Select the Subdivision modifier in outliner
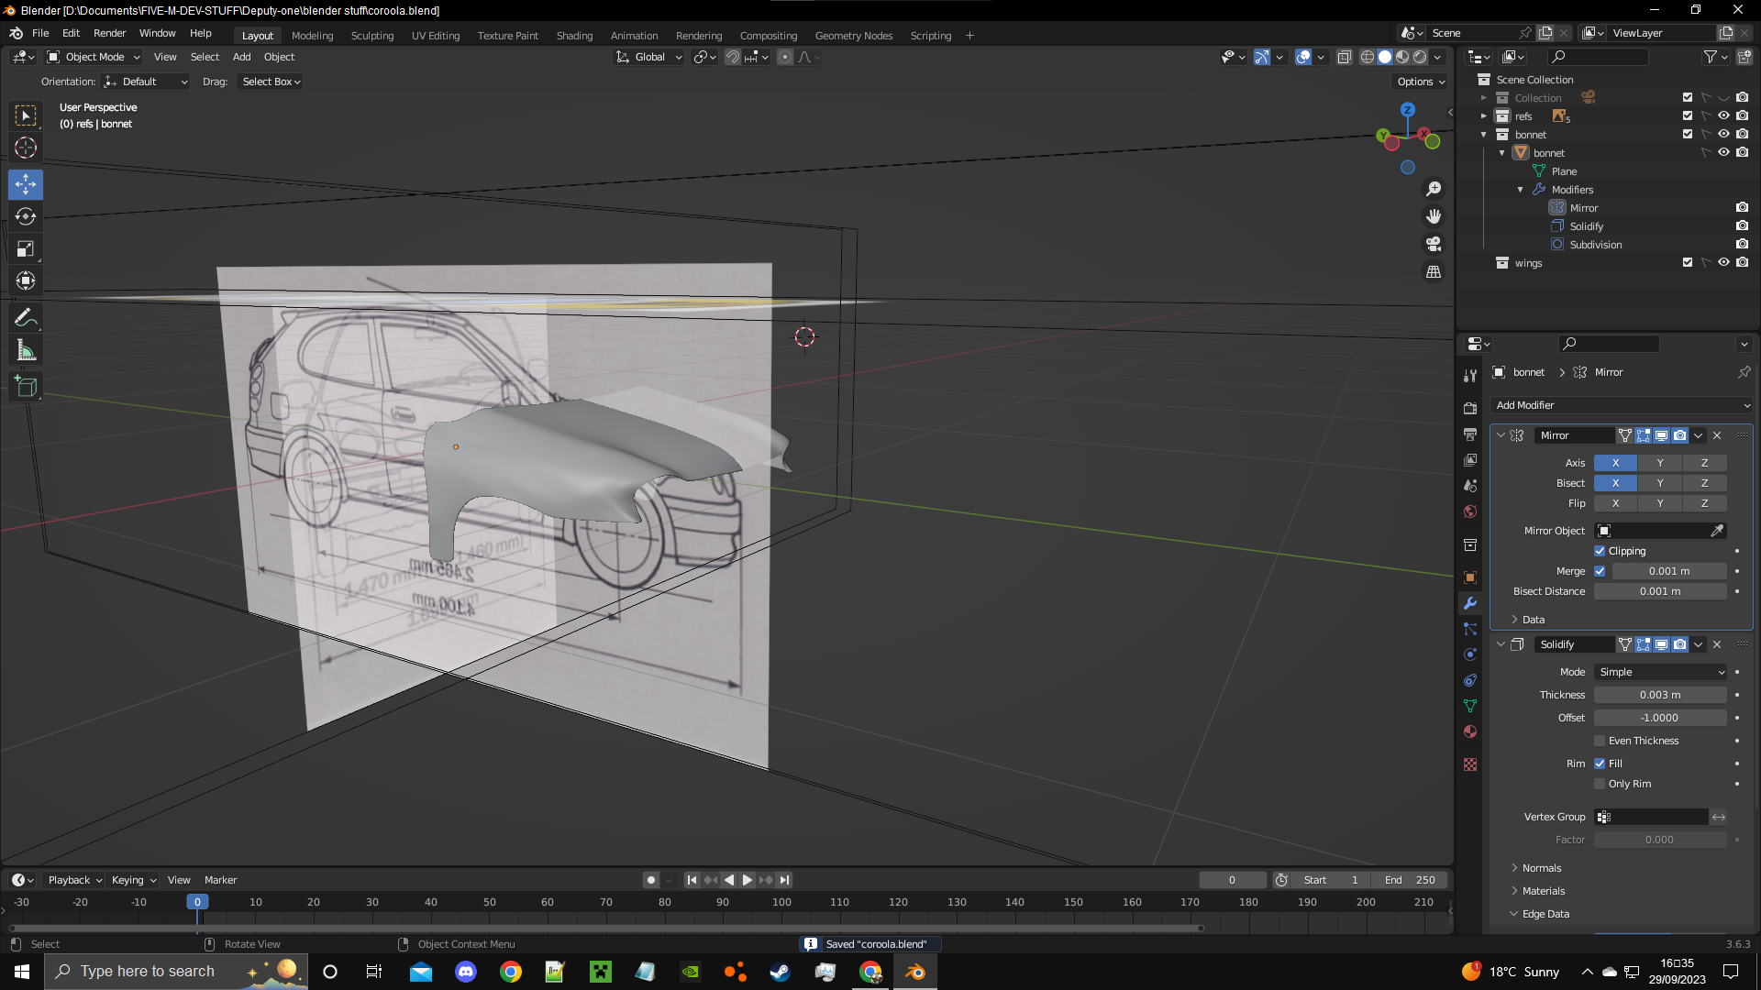 coord(1595,245)
